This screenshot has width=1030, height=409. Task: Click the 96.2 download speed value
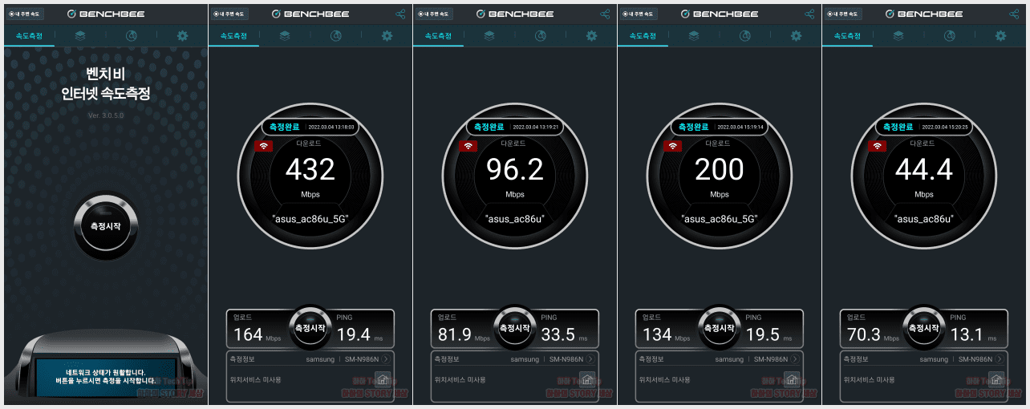tap(515, 169)
